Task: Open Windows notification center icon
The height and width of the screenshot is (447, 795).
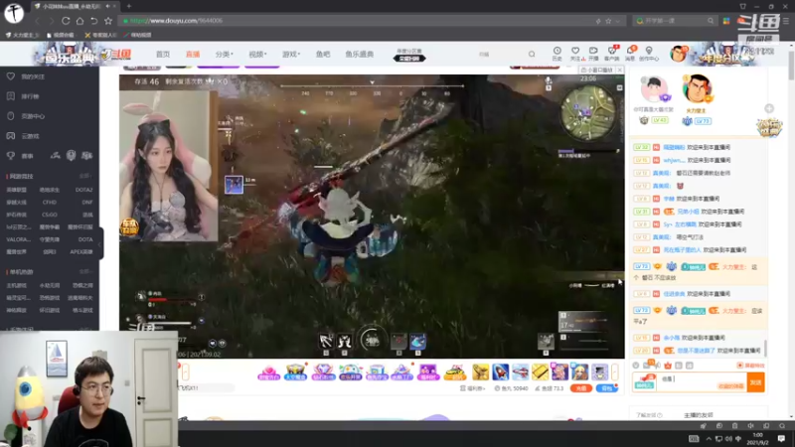Action: click(x=781, y=438)
